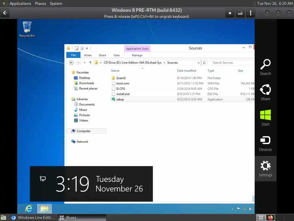Click the Search Sources field
The image size is (294, 221).
233,62
